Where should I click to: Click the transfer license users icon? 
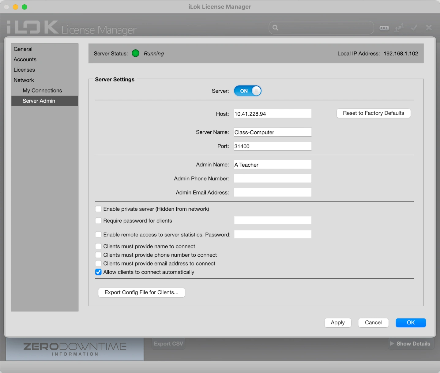(399, 28)
